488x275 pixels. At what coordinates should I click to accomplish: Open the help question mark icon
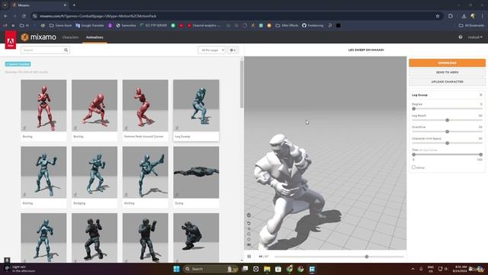pos(461,37)
